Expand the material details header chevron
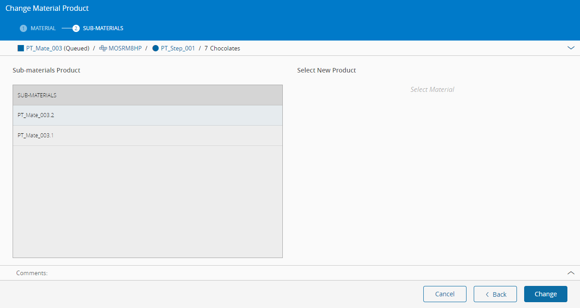The width and height of the screenshot is (580, 308). click(571, 48)
